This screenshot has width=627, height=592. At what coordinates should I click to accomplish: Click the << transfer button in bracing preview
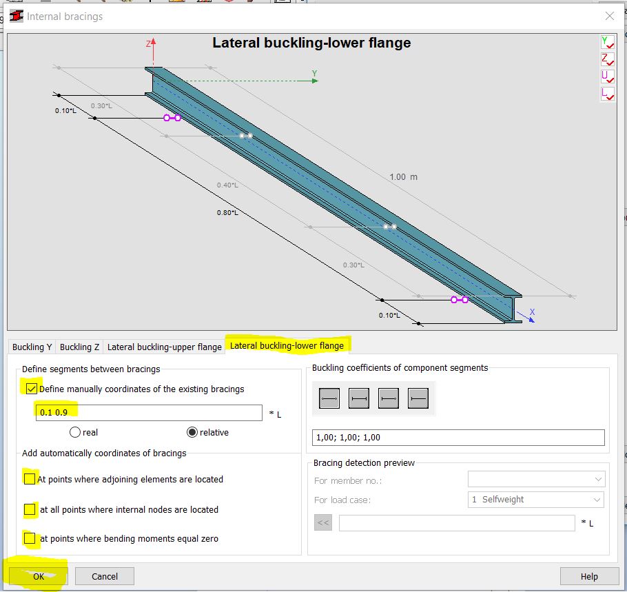[x=322, y=522]
